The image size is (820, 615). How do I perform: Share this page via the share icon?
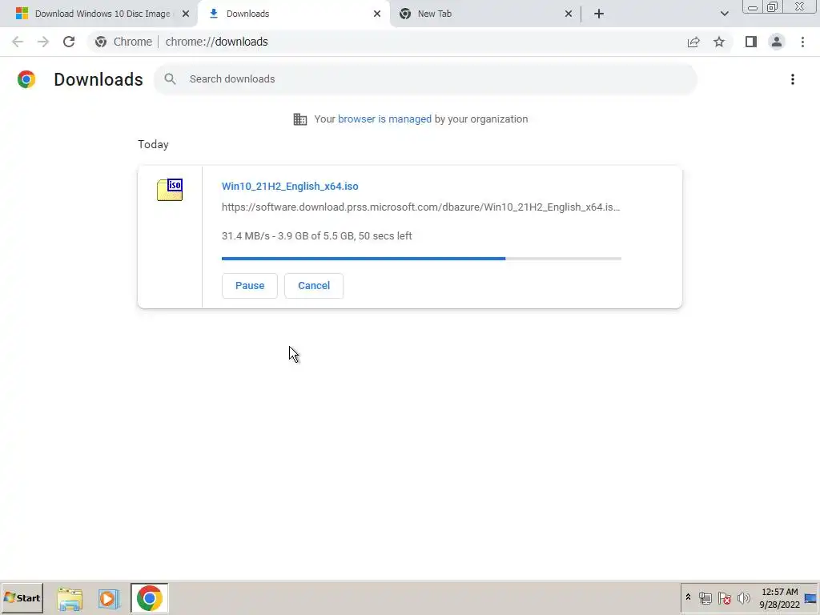[x=693, y=42]
